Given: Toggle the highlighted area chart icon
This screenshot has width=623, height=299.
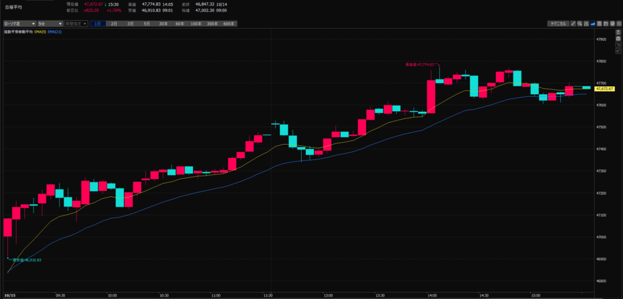Looking at the screenshot, I should [593, 24].
